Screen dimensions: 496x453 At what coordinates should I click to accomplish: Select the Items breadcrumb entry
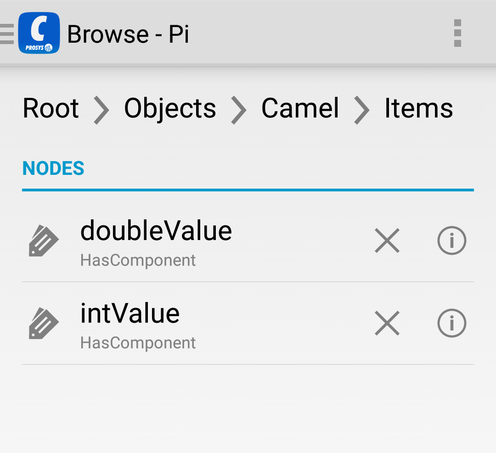(418, 109)
